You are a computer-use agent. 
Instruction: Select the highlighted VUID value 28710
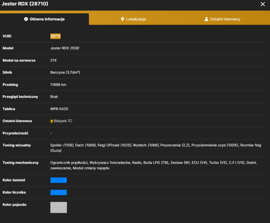tap(55, 36)
